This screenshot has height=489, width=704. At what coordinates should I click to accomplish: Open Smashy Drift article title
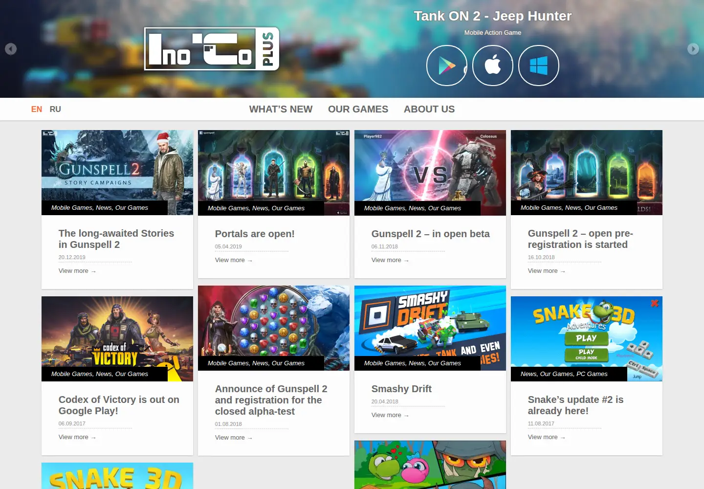point(401,389)
